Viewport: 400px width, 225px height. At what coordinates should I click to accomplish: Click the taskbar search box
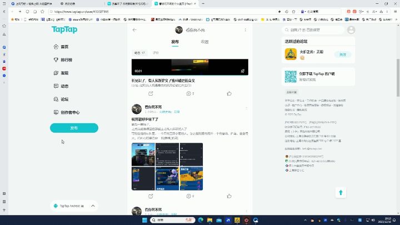tap(172, 220)
